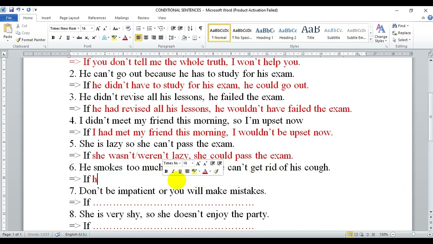Click the zoom out minus button
Viewport: 433px width, 244px height.
pos(393,235)
